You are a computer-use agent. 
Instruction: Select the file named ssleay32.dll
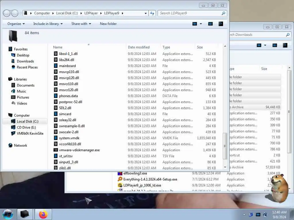coord(67,120)
